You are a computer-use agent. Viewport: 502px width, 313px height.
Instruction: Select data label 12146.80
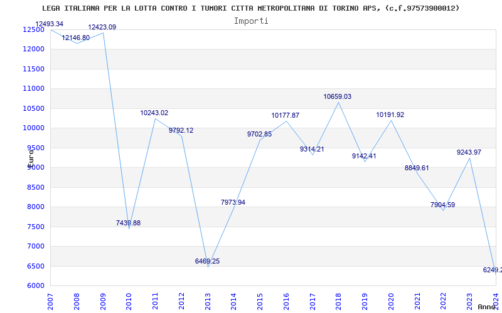(x=75, y=38)
